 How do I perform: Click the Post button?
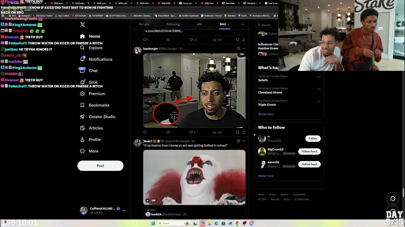click(x=100, y=166)
